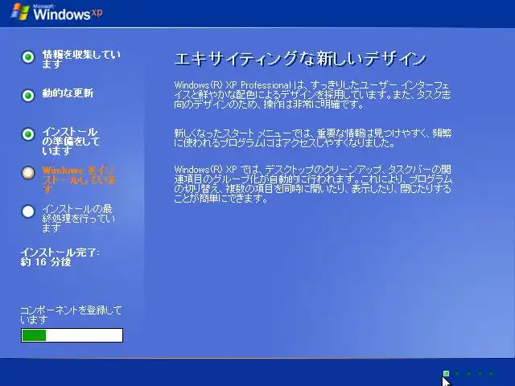
Task: Click the 情報を収集しています step label
Action: 81,59
